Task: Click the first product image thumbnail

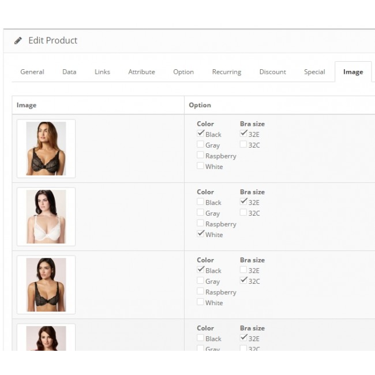Action: pyautogui.click(x=46, y=148)
